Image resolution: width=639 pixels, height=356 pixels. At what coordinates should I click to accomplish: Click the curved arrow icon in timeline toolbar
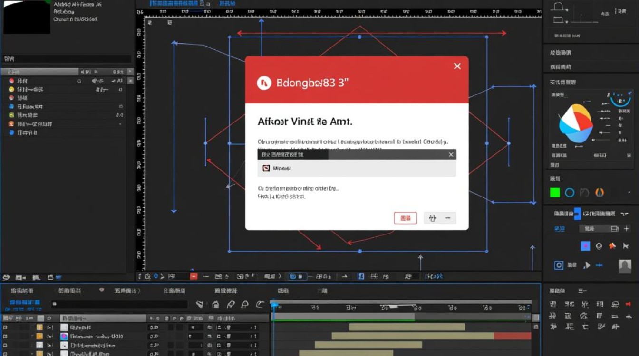point(260,304)
